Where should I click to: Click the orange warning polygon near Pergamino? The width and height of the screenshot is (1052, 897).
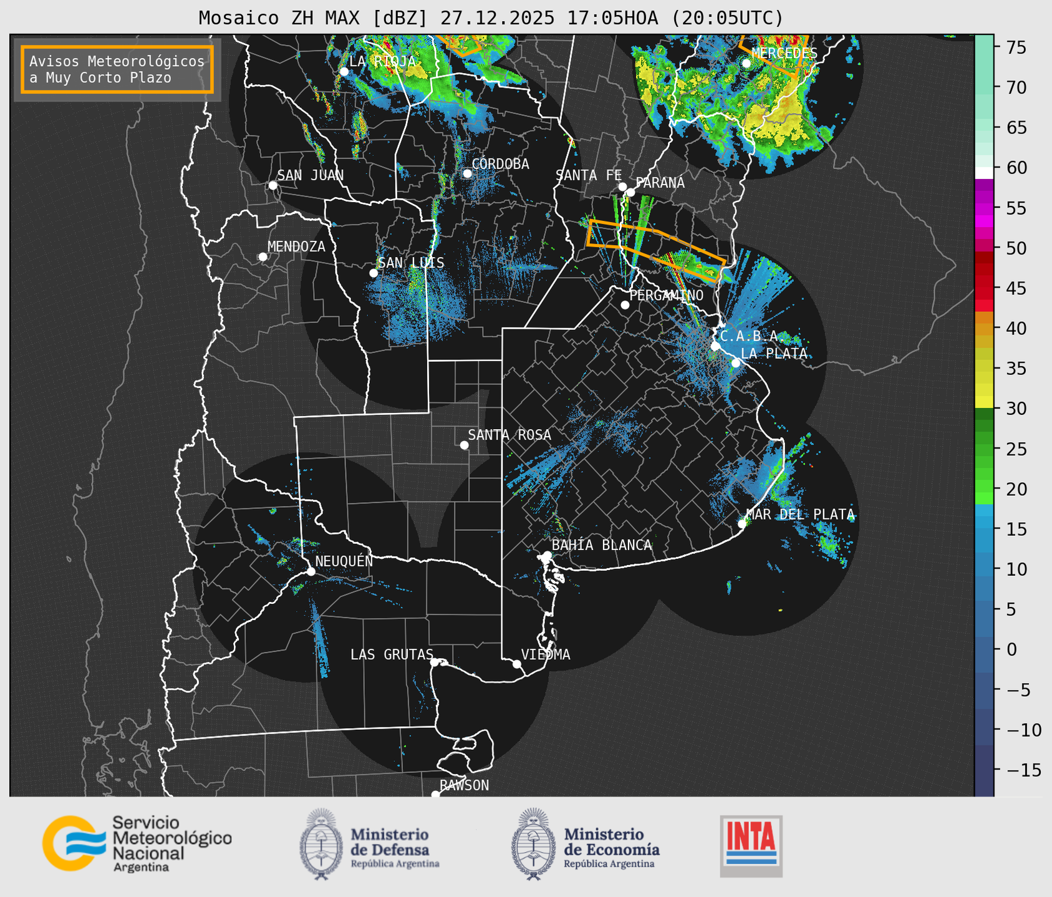click(657, 250)
